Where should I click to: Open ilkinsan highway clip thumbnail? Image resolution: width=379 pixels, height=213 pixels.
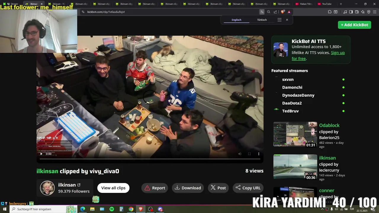[295, 167]
